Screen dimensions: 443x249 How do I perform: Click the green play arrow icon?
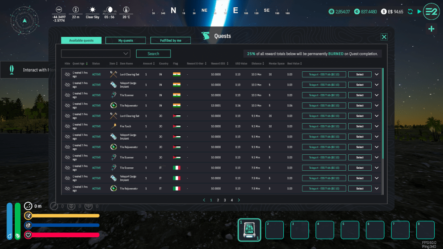[419, 12]
